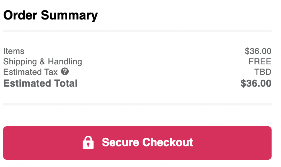The width and height of the screenshot is (281, 167).
Task: Select the TBD tax value
Action: (263, 72)
